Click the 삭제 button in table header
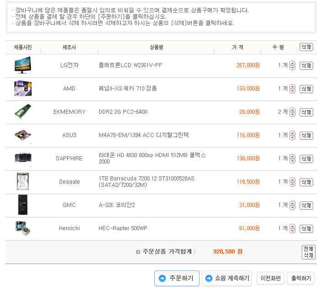Viewport: 326px width, 291px height. tap(306, 47)
